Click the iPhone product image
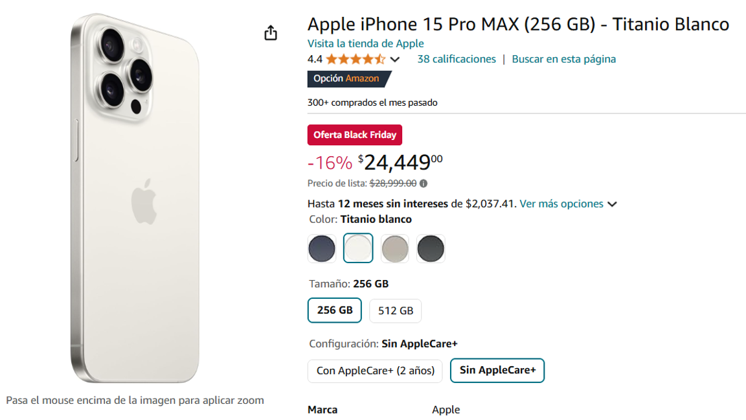Screen dimensions: 746x420 [136, 194]
